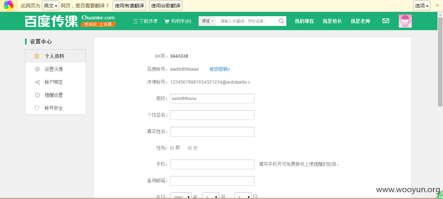Open 我的课程 menu item
This screenshot has width=443, height=199.
click(x=304, y=21)
